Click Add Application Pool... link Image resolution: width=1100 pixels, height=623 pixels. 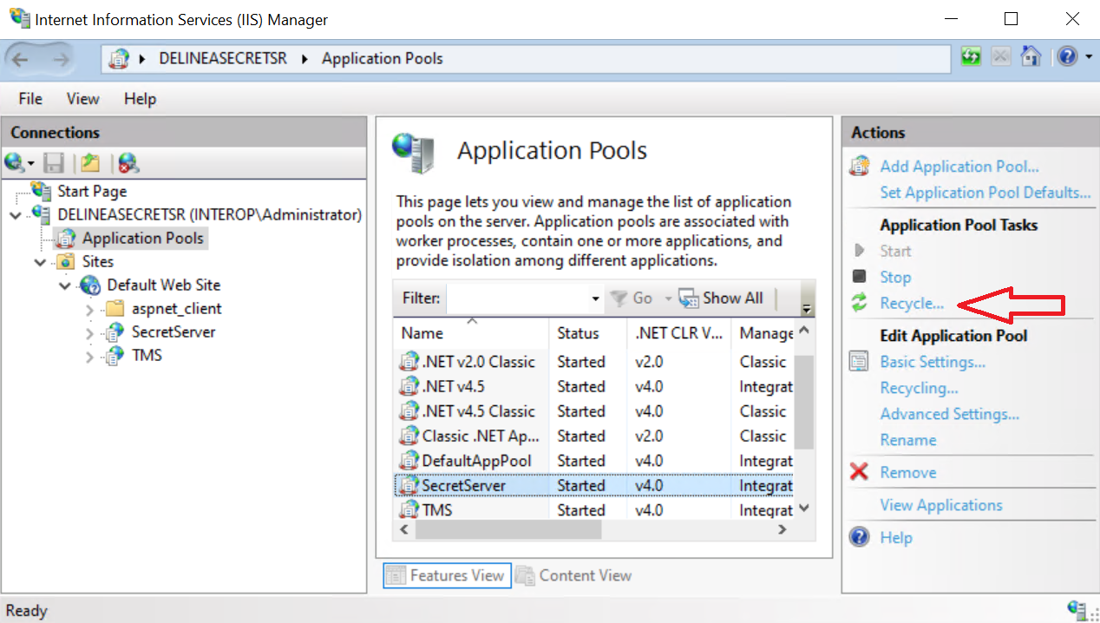(959, 167)
